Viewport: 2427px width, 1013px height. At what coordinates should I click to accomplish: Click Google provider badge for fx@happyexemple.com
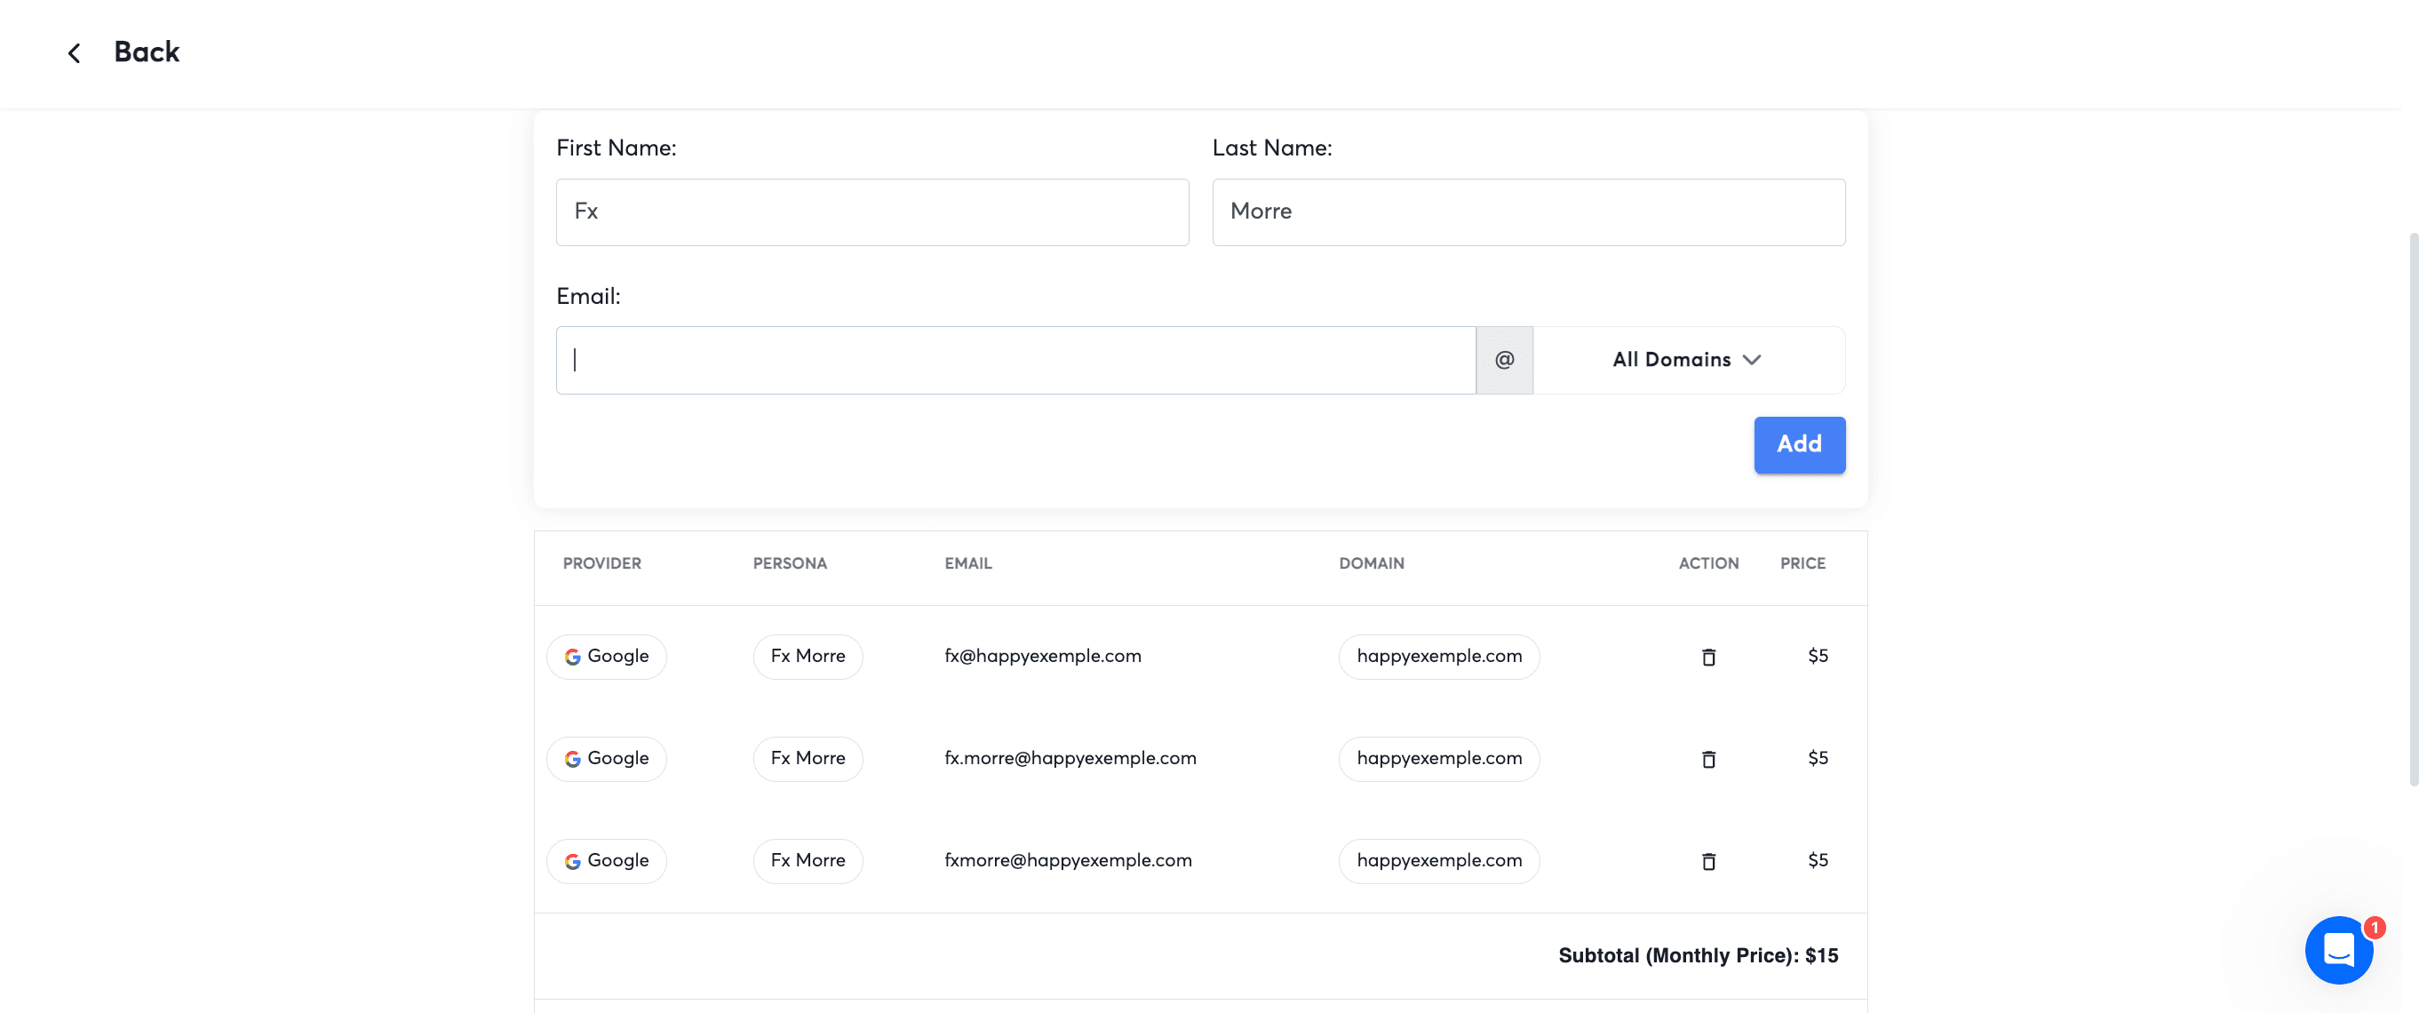[x=607, y=657]
